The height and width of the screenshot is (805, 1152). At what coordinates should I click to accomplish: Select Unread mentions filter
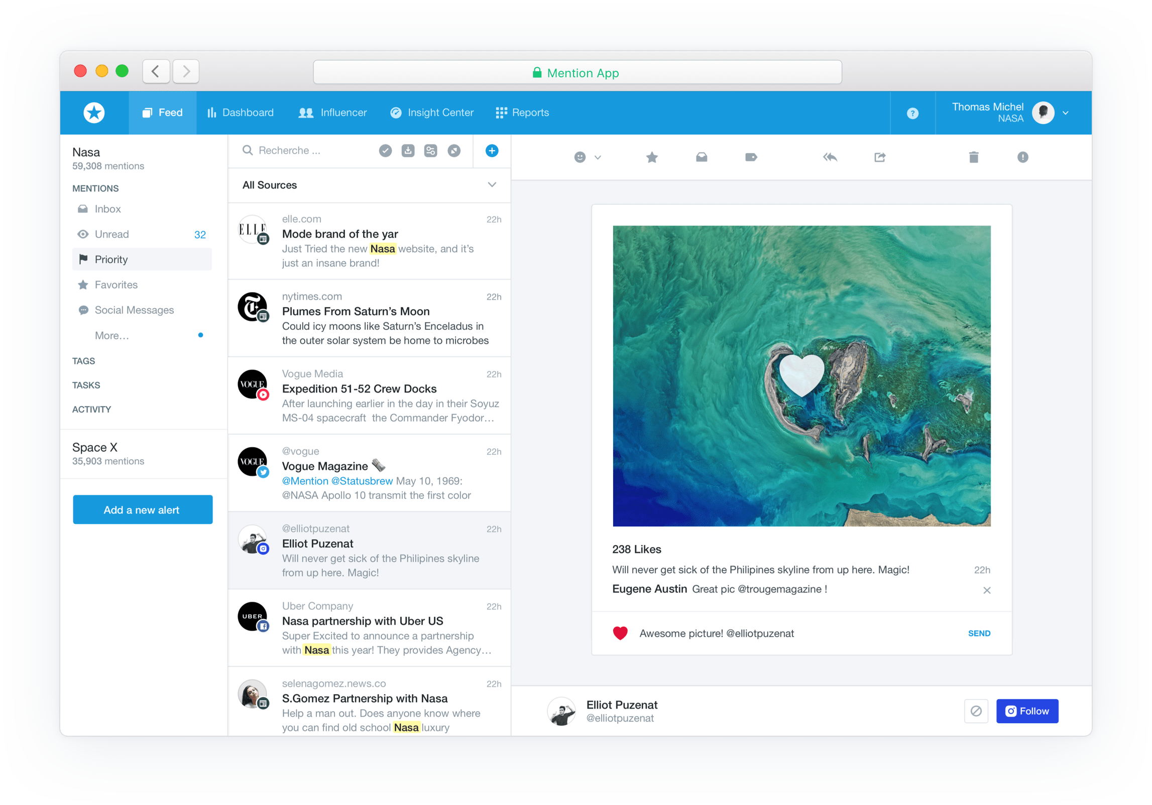click(142, 234)
